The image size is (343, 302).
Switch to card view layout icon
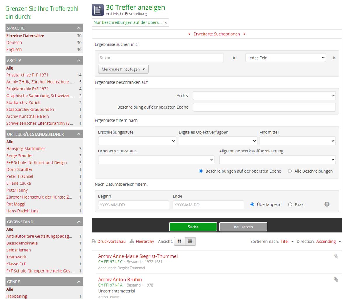point(179,242)
